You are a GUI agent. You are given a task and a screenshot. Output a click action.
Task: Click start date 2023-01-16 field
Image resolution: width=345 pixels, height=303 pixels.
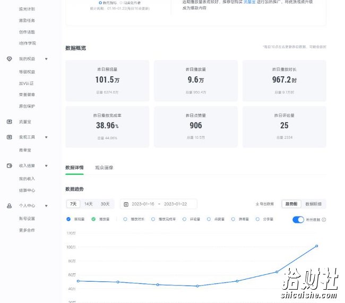(x=143, y=204)
